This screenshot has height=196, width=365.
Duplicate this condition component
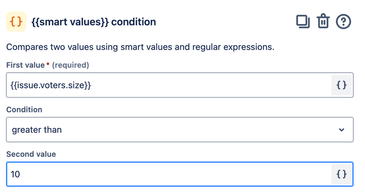pyautogui.click(x=303, y=22)
